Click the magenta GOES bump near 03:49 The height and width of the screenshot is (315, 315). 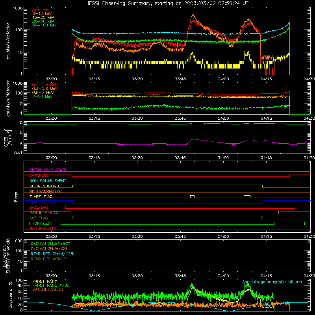pos(194,139)
